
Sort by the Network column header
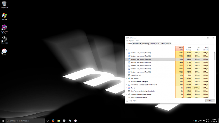pyautogui.click(x=204, y=49)
